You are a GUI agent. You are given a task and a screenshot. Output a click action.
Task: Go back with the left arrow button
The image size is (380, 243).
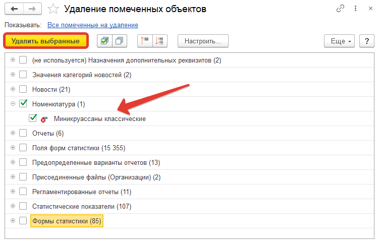pyautogui.click(x=14, y=9)
